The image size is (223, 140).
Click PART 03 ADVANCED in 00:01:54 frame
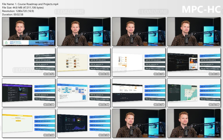pos(155,95)
